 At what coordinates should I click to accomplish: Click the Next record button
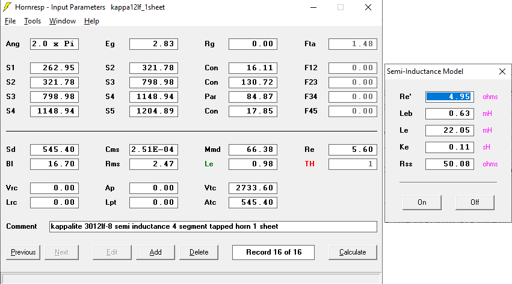click(61, 252)
